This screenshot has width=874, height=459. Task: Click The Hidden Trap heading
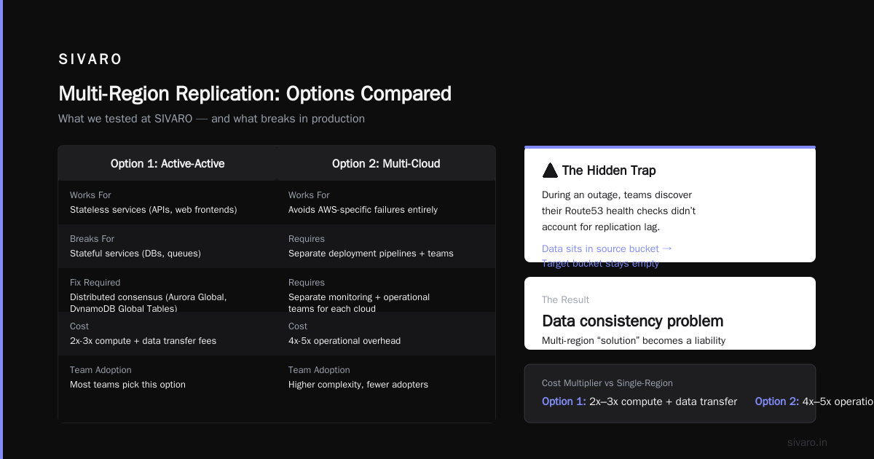[609, 170]
